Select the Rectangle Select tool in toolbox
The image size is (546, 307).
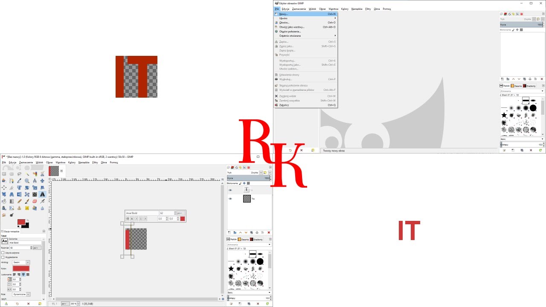pyautogui.click(x=4, y=174)
